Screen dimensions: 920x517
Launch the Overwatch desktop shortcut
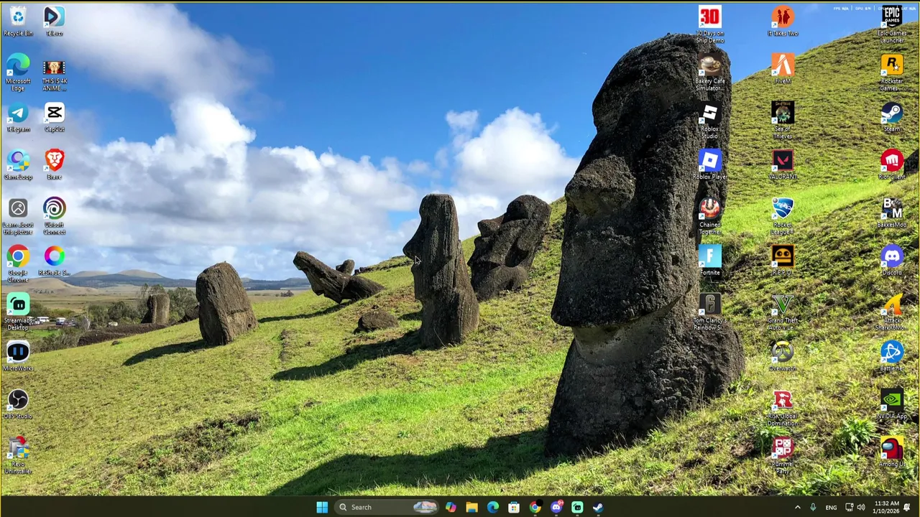point(783,356)
